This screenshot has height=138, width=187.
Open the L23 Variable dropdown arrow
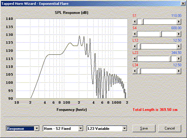pyautogui.click(x=124, y=128)
